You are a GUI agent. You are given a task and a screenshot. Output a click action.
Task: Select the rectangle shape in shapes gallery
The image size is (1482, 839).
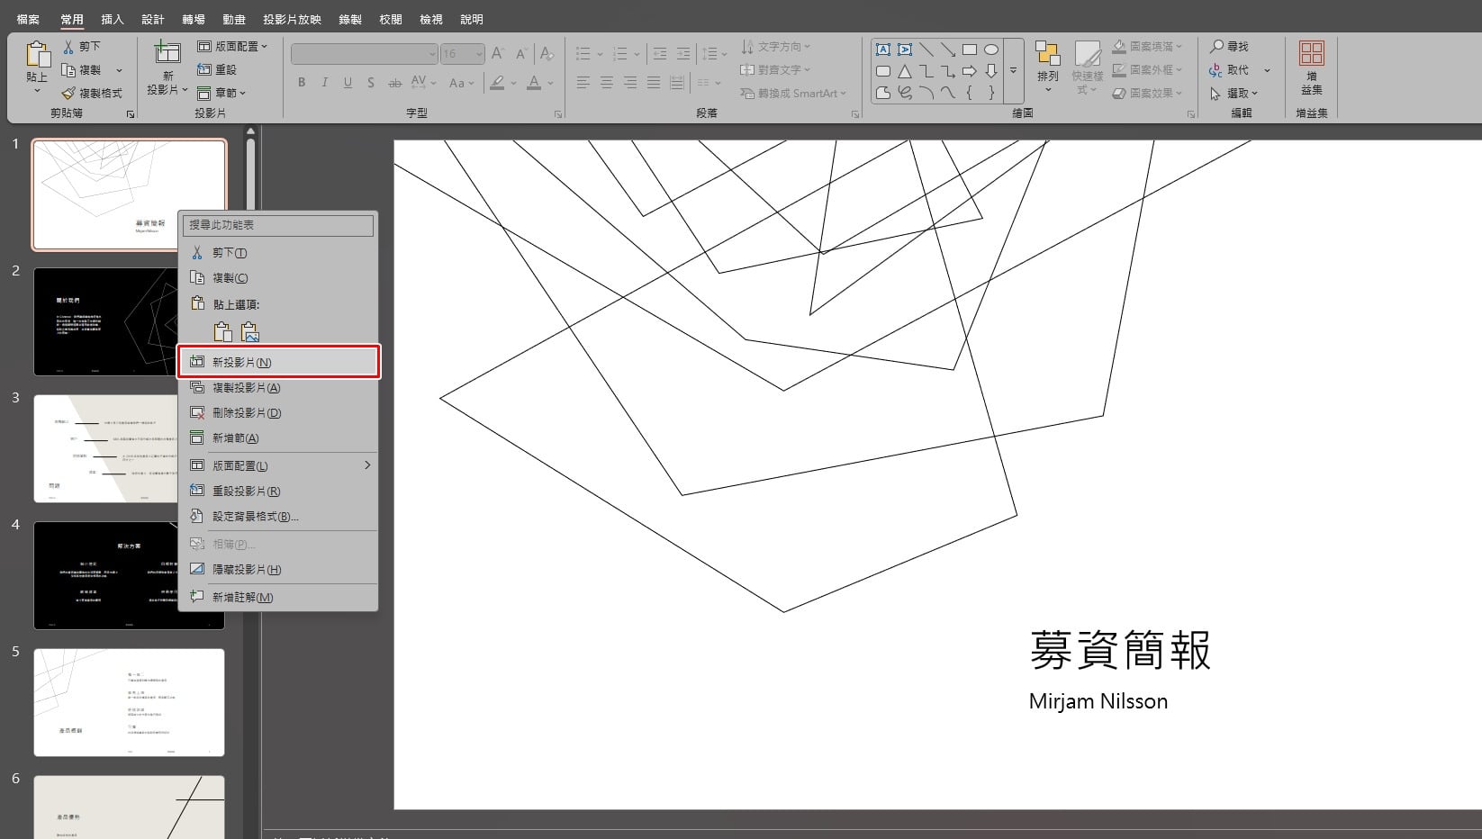(970, 50)
